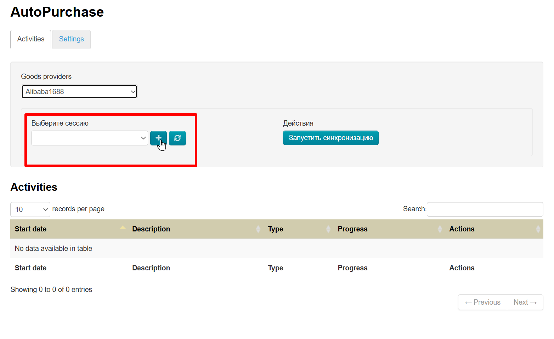Click sort arrows on Description column header
This screenshot has width=554, height=339.
(x=258, y=229)
